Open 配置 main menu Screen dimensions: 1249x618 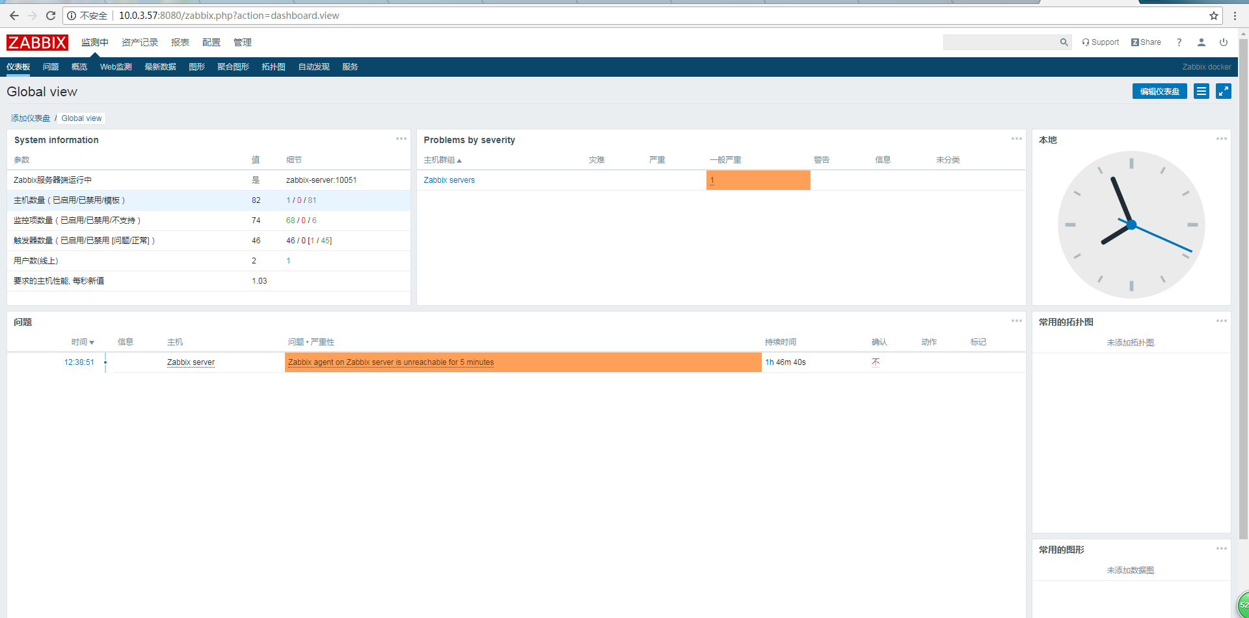[211, 42]
